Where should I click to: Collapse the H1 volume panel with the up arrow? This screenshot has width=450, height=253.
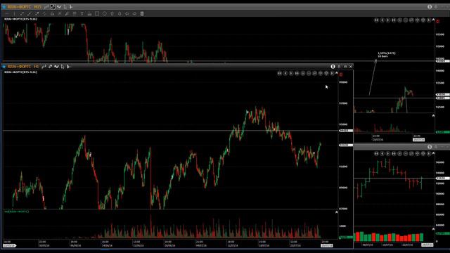click(337, 212)
